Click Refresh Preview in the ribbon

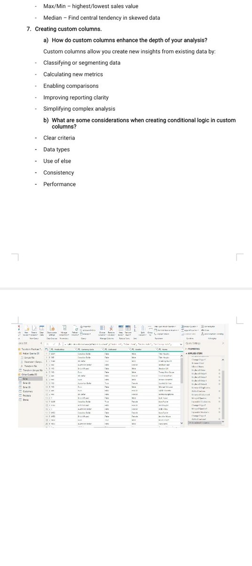[x=74, y=330]
